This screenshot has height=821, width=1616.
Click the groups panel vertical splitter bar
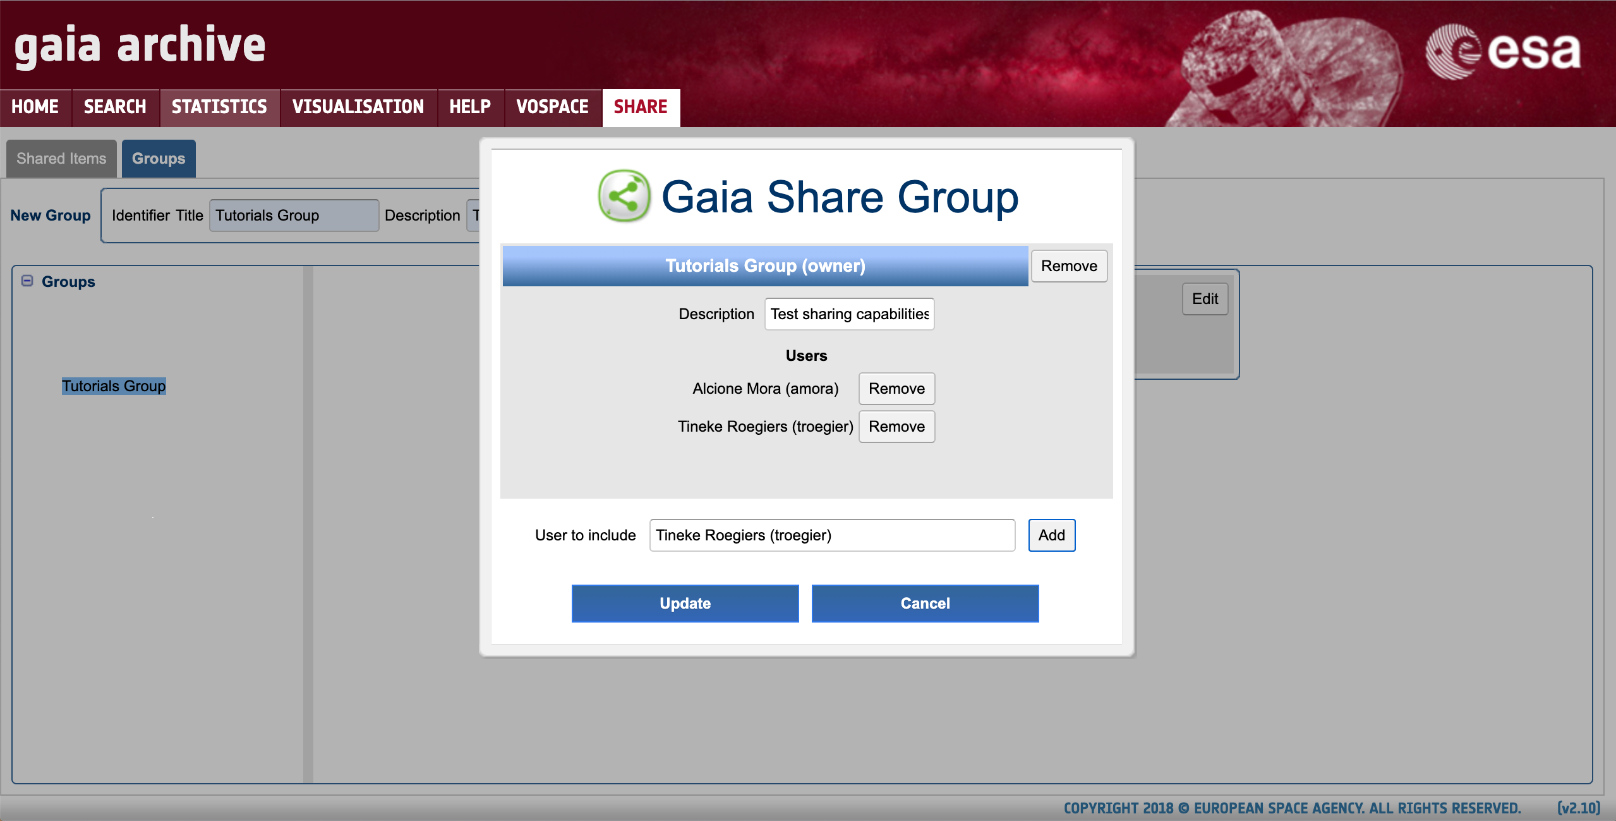point(308,525)
